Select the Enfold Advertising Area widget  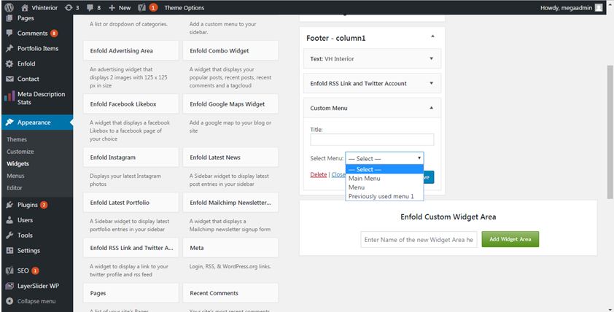131,50
